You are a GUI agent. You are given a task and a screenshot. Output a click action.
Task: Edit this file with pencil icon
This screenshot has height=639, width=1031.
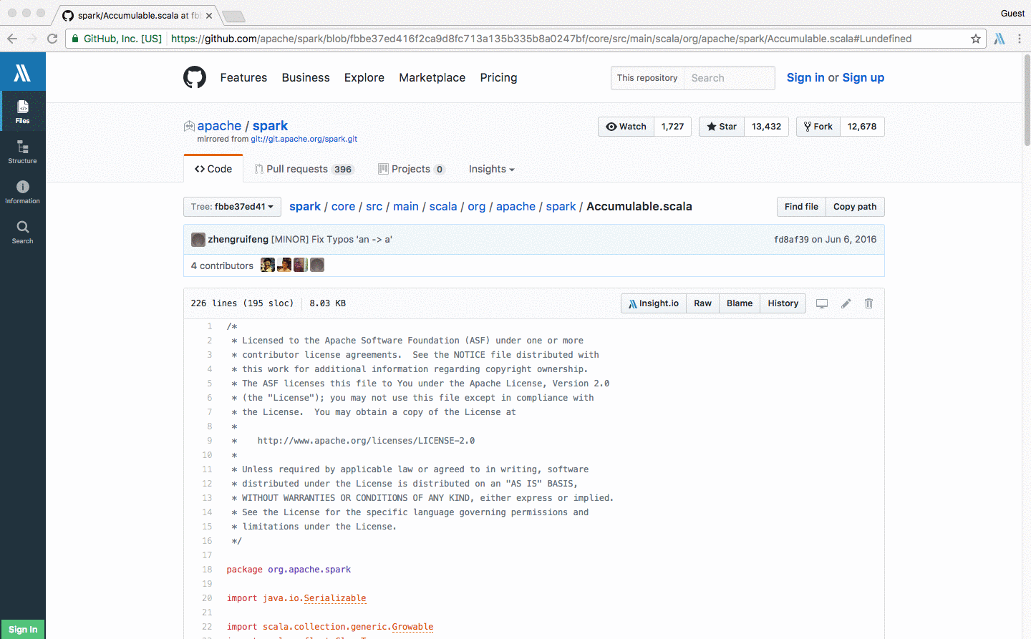click(x=846, y=303)
